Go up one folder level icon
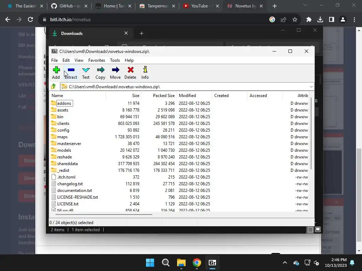This screenshot has height=271, width=362. point(54,86)
